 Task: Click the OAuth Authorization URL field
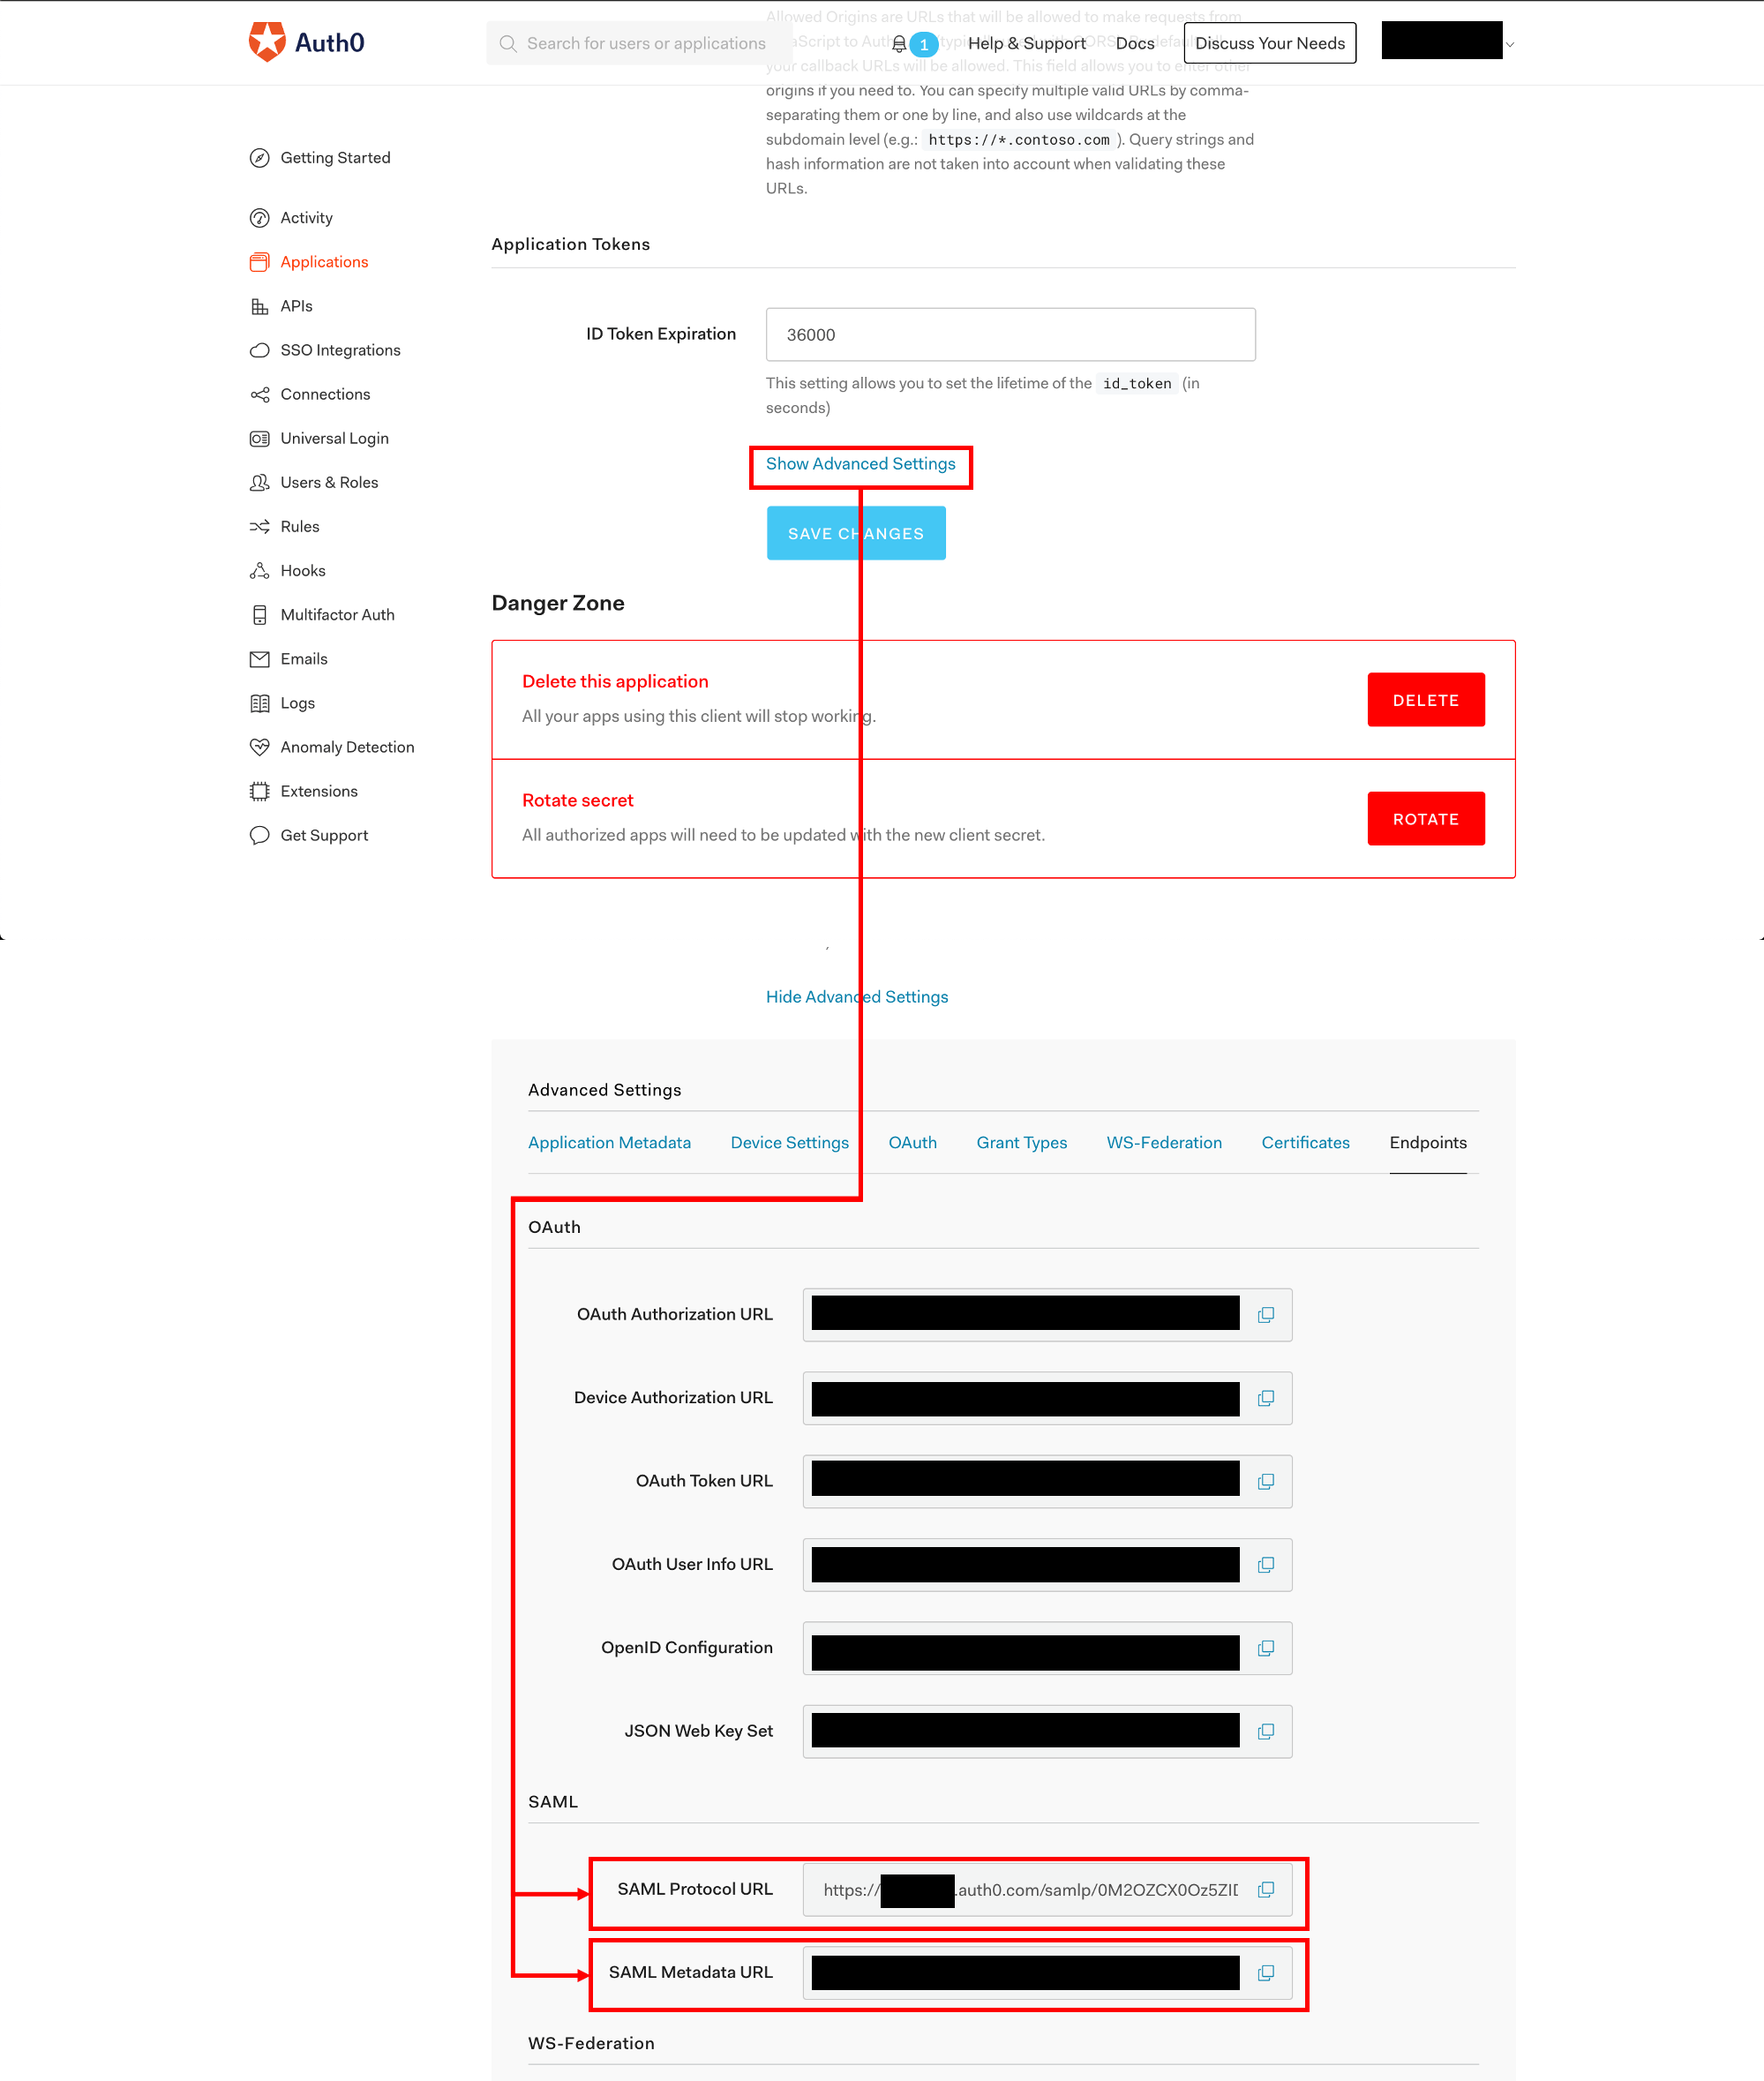1047,1314
